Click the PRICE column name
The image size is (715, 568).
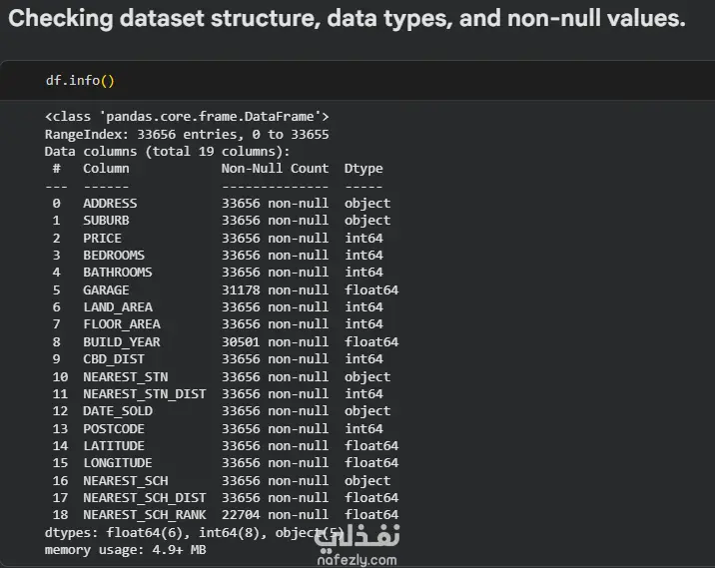[x=102, y=239]
